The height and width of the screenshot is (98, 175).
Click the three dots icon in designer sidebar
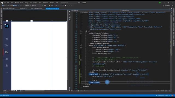click(x=7, y=72)
